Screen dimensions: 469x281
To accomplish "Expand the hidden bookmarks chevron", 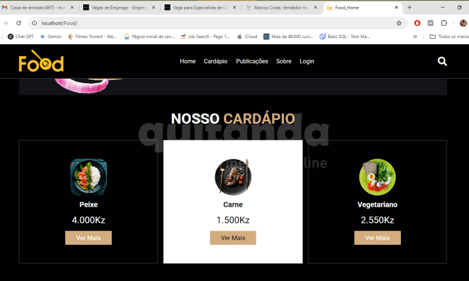I will pos(415,36).
